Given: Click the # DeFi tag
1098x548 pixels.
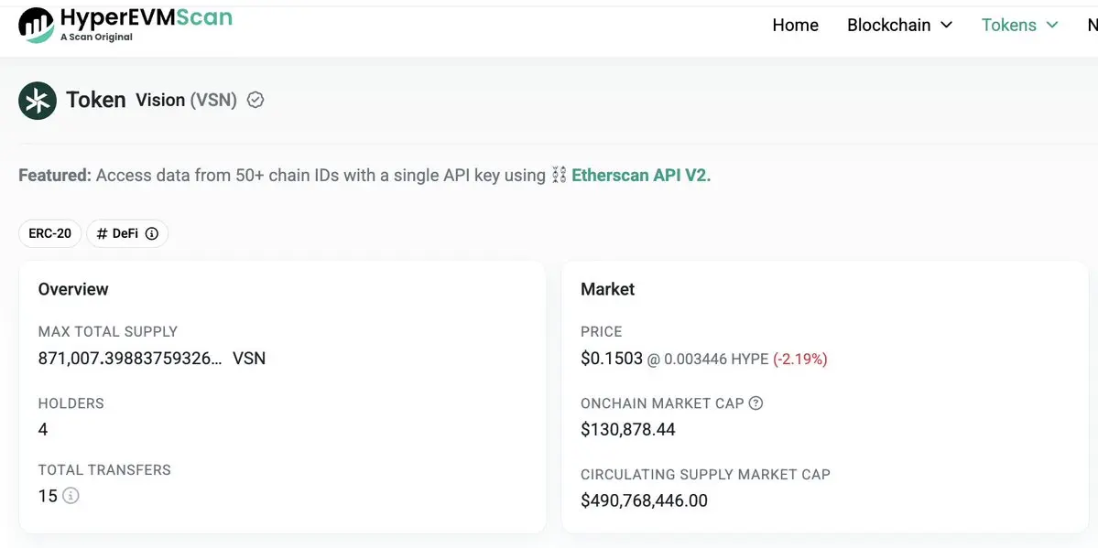Looking at the screenshot, I should pyautogui.click(x=127, y=234).
